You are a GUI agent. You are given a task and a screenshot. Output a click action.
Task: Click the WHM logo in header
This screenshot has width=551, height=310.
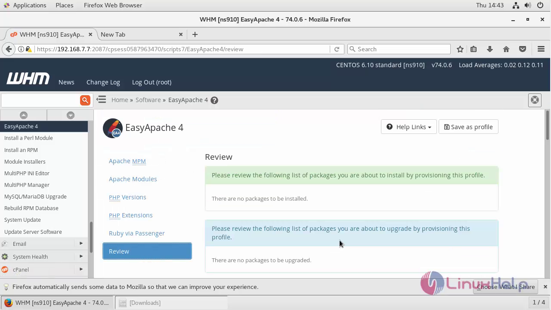pyautogui.click(x=28, y=79)
